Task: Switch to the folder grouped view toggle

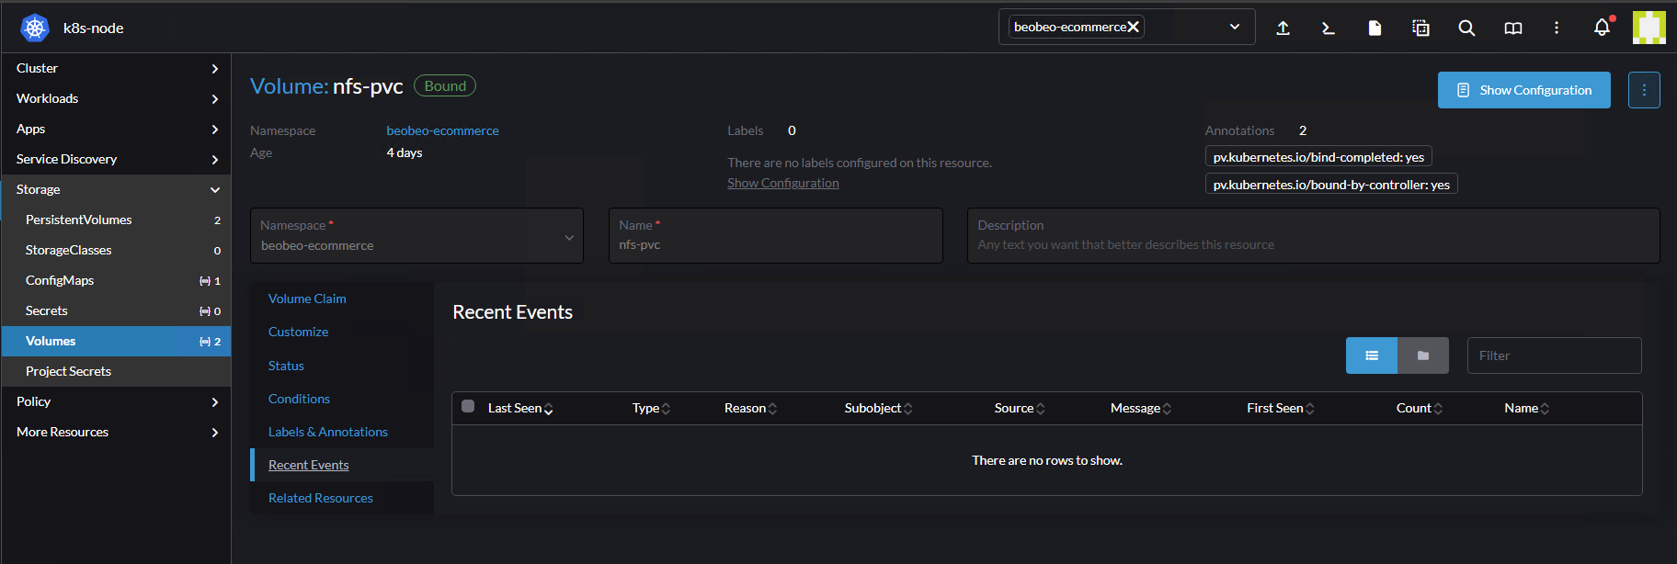Action: pyautogui.click(x=1422, y=355)
